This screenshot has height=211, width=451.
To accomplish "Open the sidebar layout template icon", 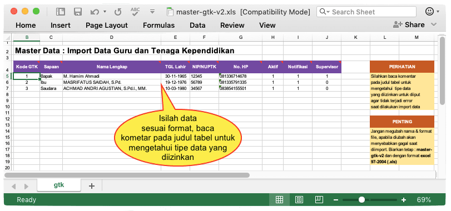I will [x=61, y=12].
